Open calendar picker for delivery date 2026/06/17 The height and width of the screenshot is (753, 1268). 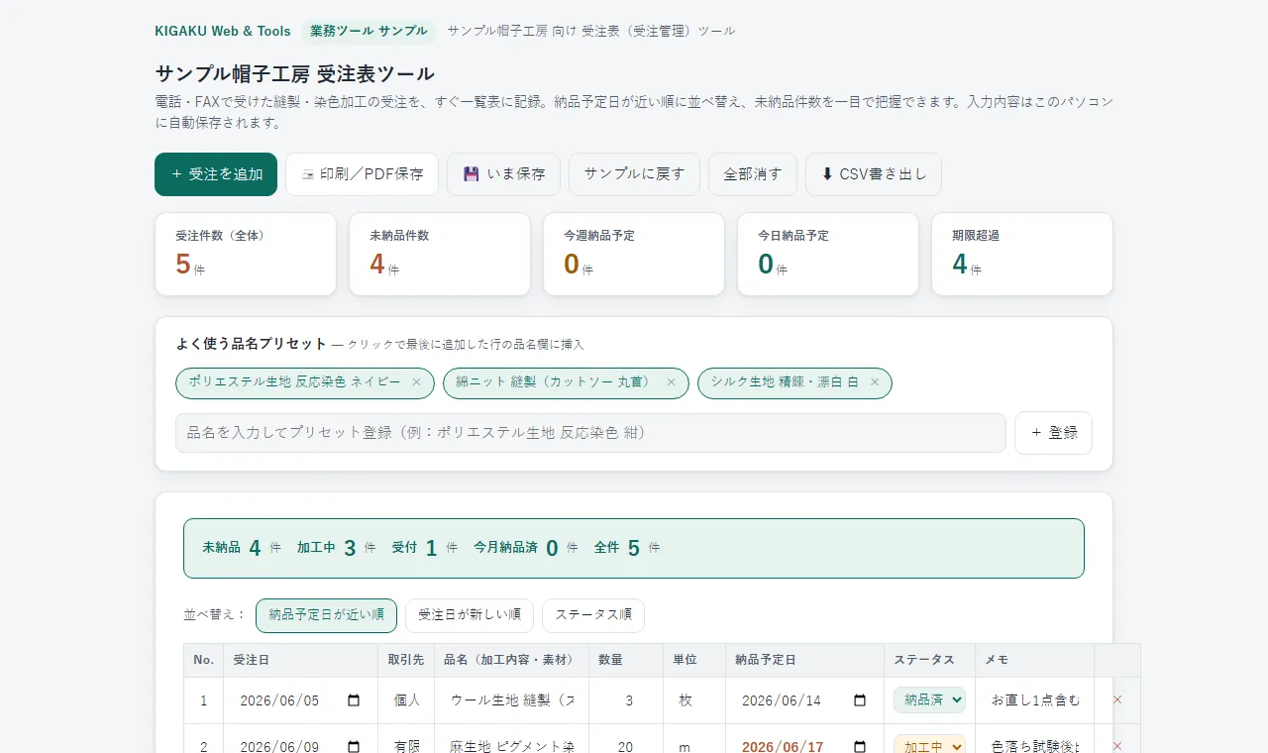coord(860,746)
